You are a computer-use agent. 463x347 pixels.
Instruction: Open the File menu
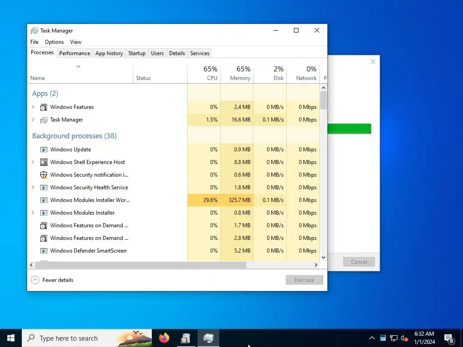coord(34,42)
